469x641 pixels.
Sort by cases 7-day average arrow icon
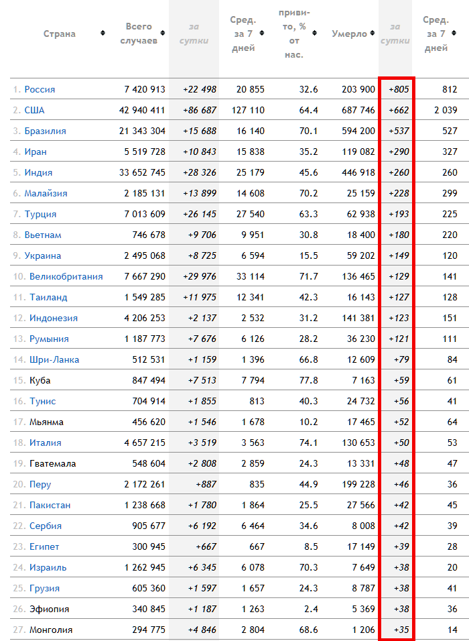[x=268, y=34]
